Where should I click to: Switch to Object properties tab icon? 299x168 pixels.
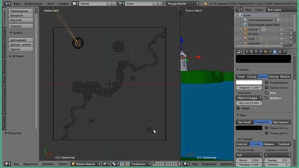point(265,52)
